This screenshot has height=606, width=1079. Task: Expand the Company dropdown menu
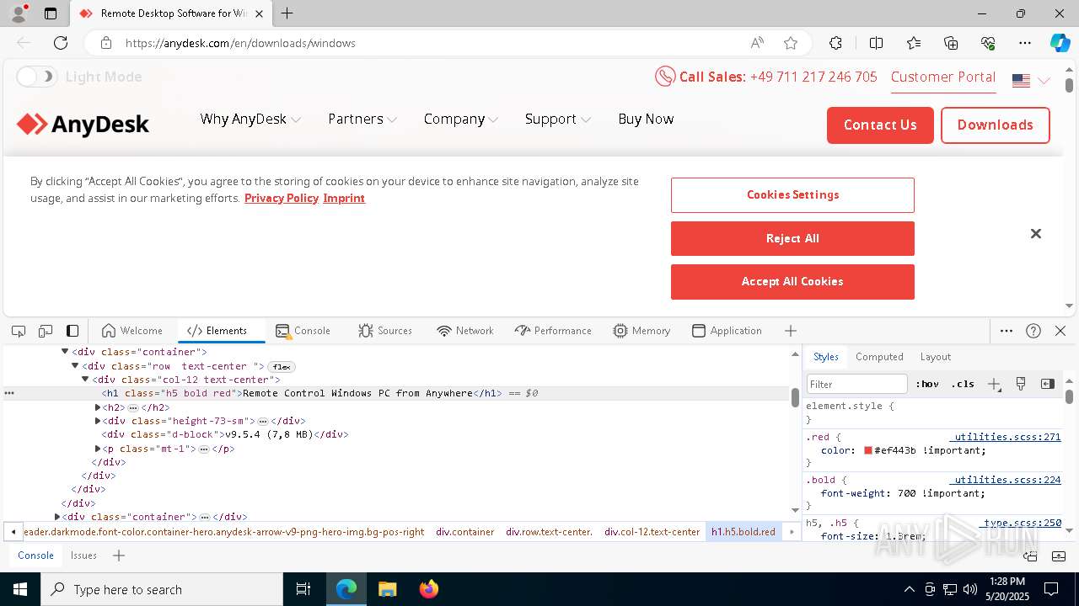pyautogui.click(x=461, y=120)
